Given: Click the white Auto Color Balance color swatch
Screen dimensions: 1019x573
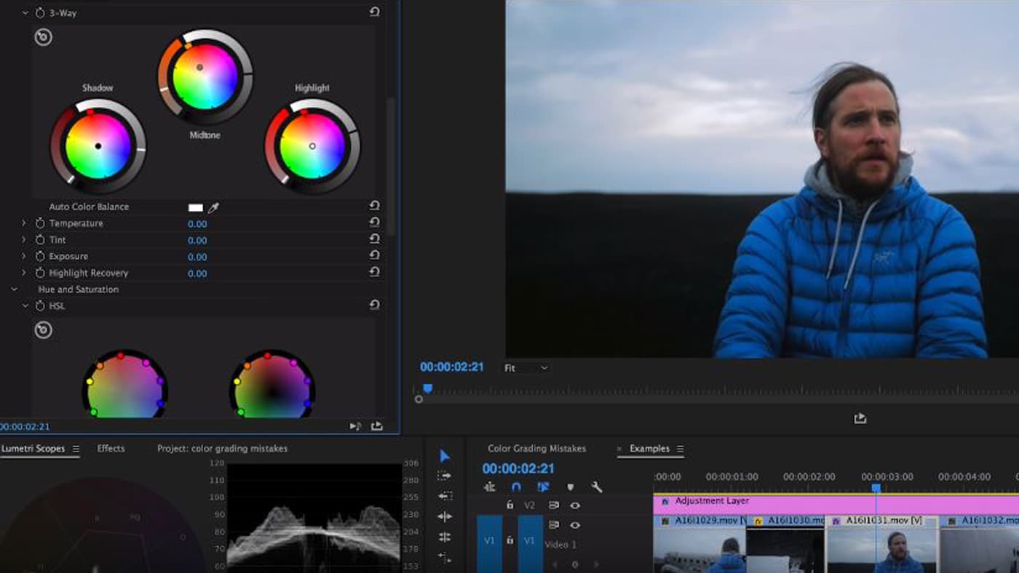Looking at the screenshot, I should [194, 206].
